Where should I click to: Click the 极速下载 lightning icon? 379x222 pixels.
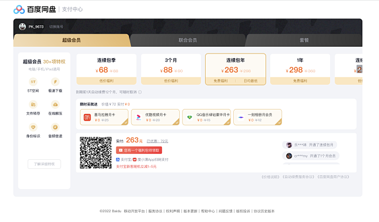55,82
